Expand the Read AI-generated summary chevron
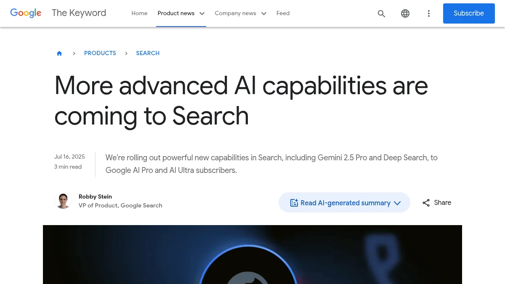The height and width of the screenshot is (284, 505). pyautogui.click(x=397, y=203)
